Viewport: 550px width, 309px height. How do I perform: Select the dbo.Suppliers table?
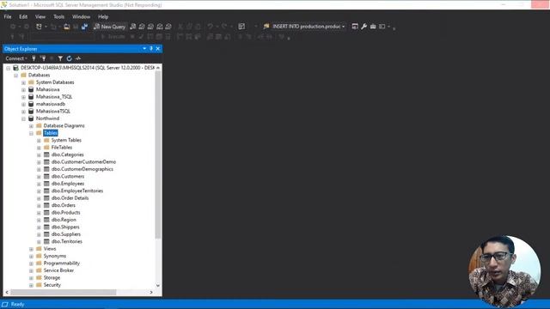point(66,234)
